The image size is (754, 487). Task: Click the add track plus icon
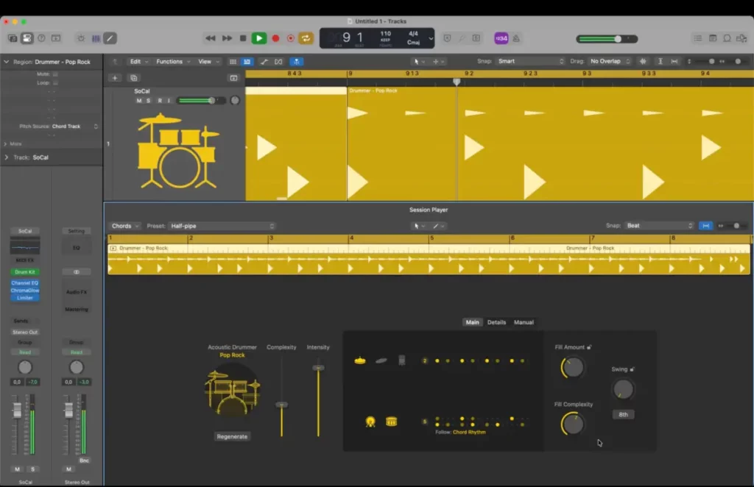point(114,78)
